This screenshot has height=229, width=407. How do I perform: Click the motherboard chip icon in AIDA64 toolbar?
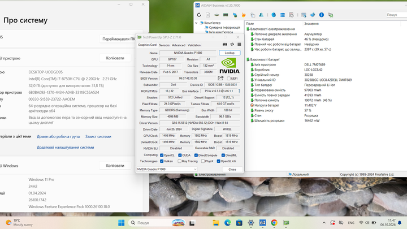[x=217, y=15]
